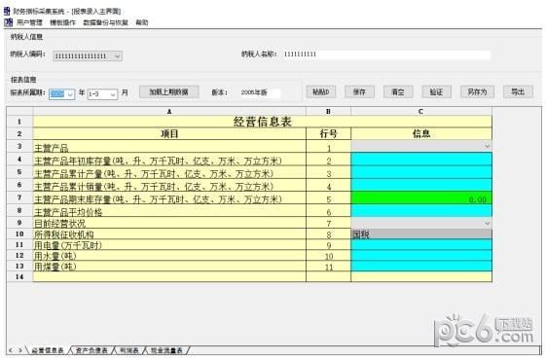Select row header 7

19,197
